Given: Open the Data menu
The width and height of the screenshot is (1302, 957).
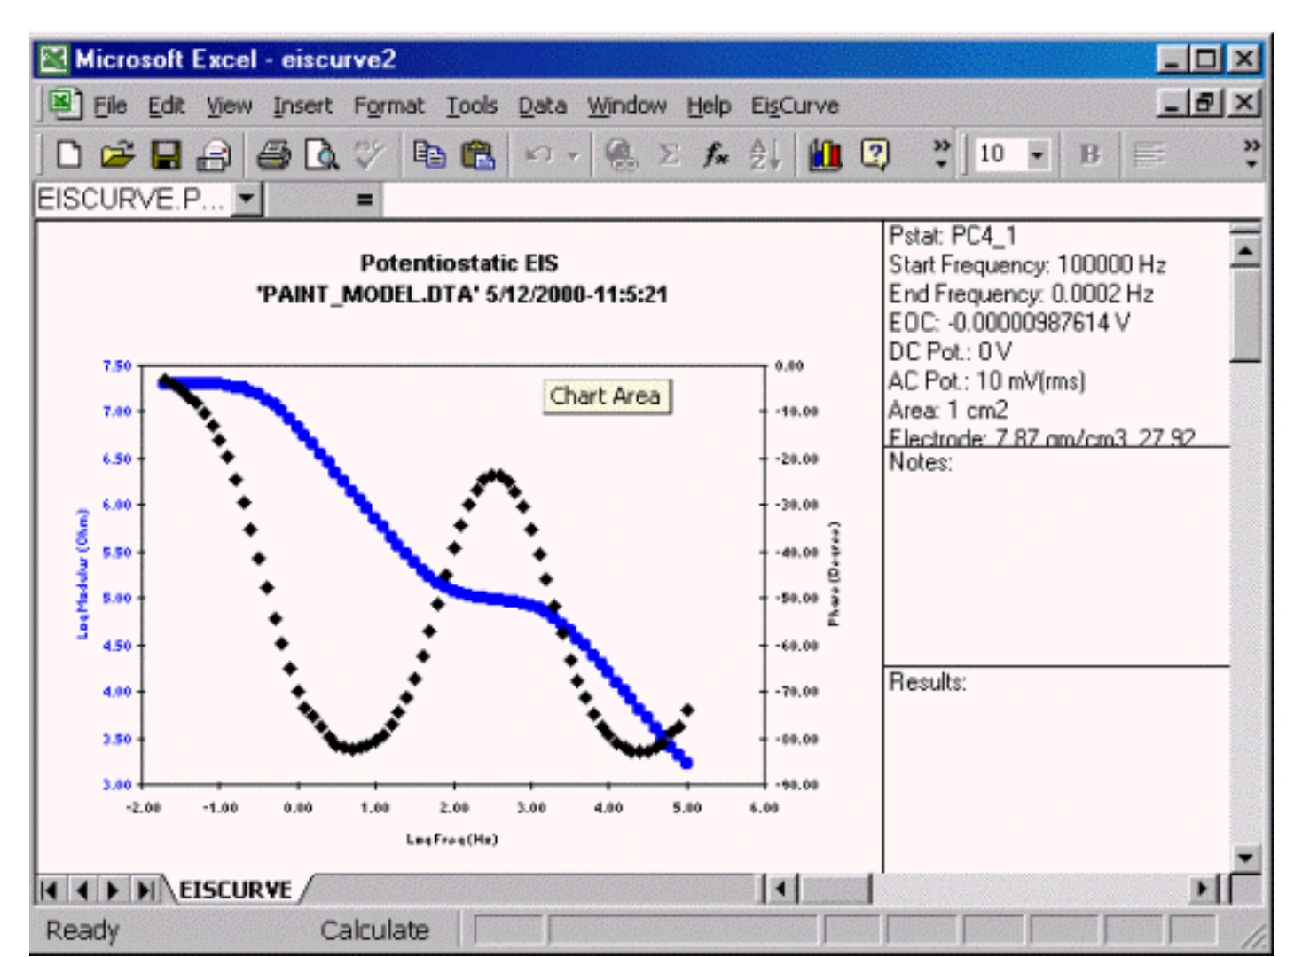Looking at the screenshot, I should [x=542, y=106].
